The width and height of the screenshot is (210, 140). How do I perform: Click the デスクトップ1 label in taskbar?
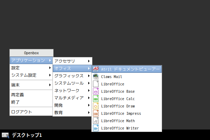tap(27, 135)
